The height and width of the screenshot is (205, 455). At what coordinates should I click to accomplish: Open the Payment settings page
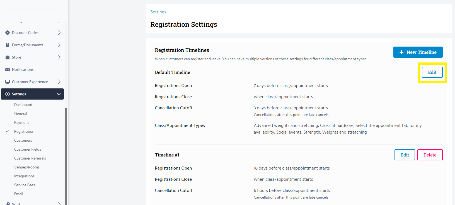[21, 122]
